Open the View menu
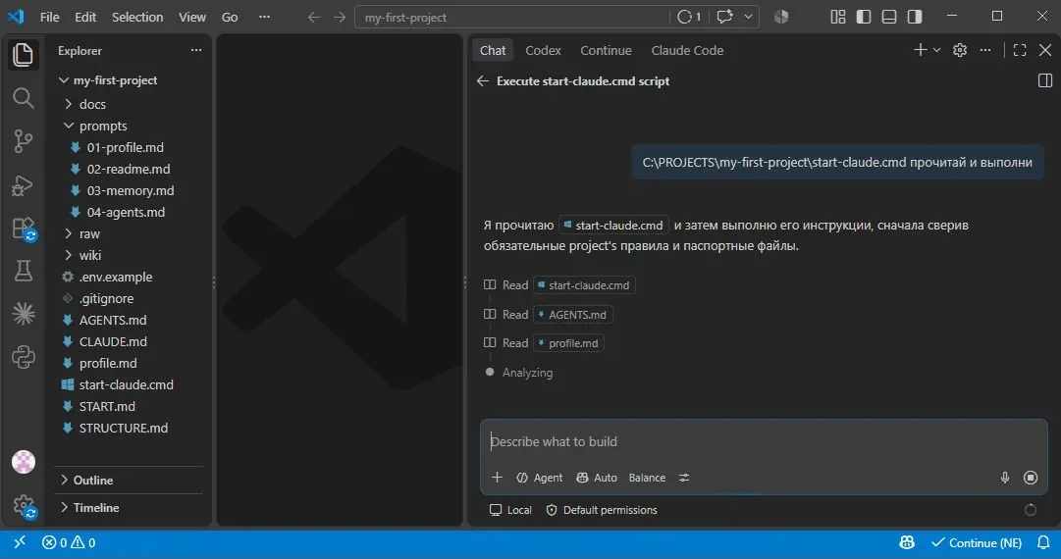Viewport: 1061px width, 559px height. click(192, 17)
